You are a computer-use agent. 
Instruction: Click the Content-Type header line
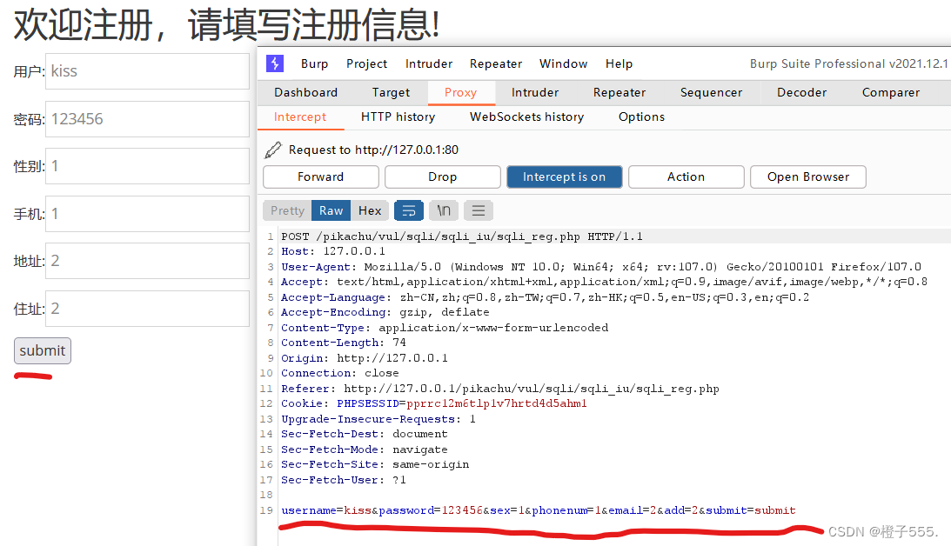445,328
